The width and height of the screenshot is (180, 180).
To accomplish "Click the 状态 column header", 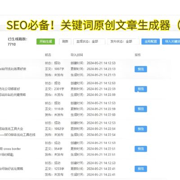I will 48,55.
